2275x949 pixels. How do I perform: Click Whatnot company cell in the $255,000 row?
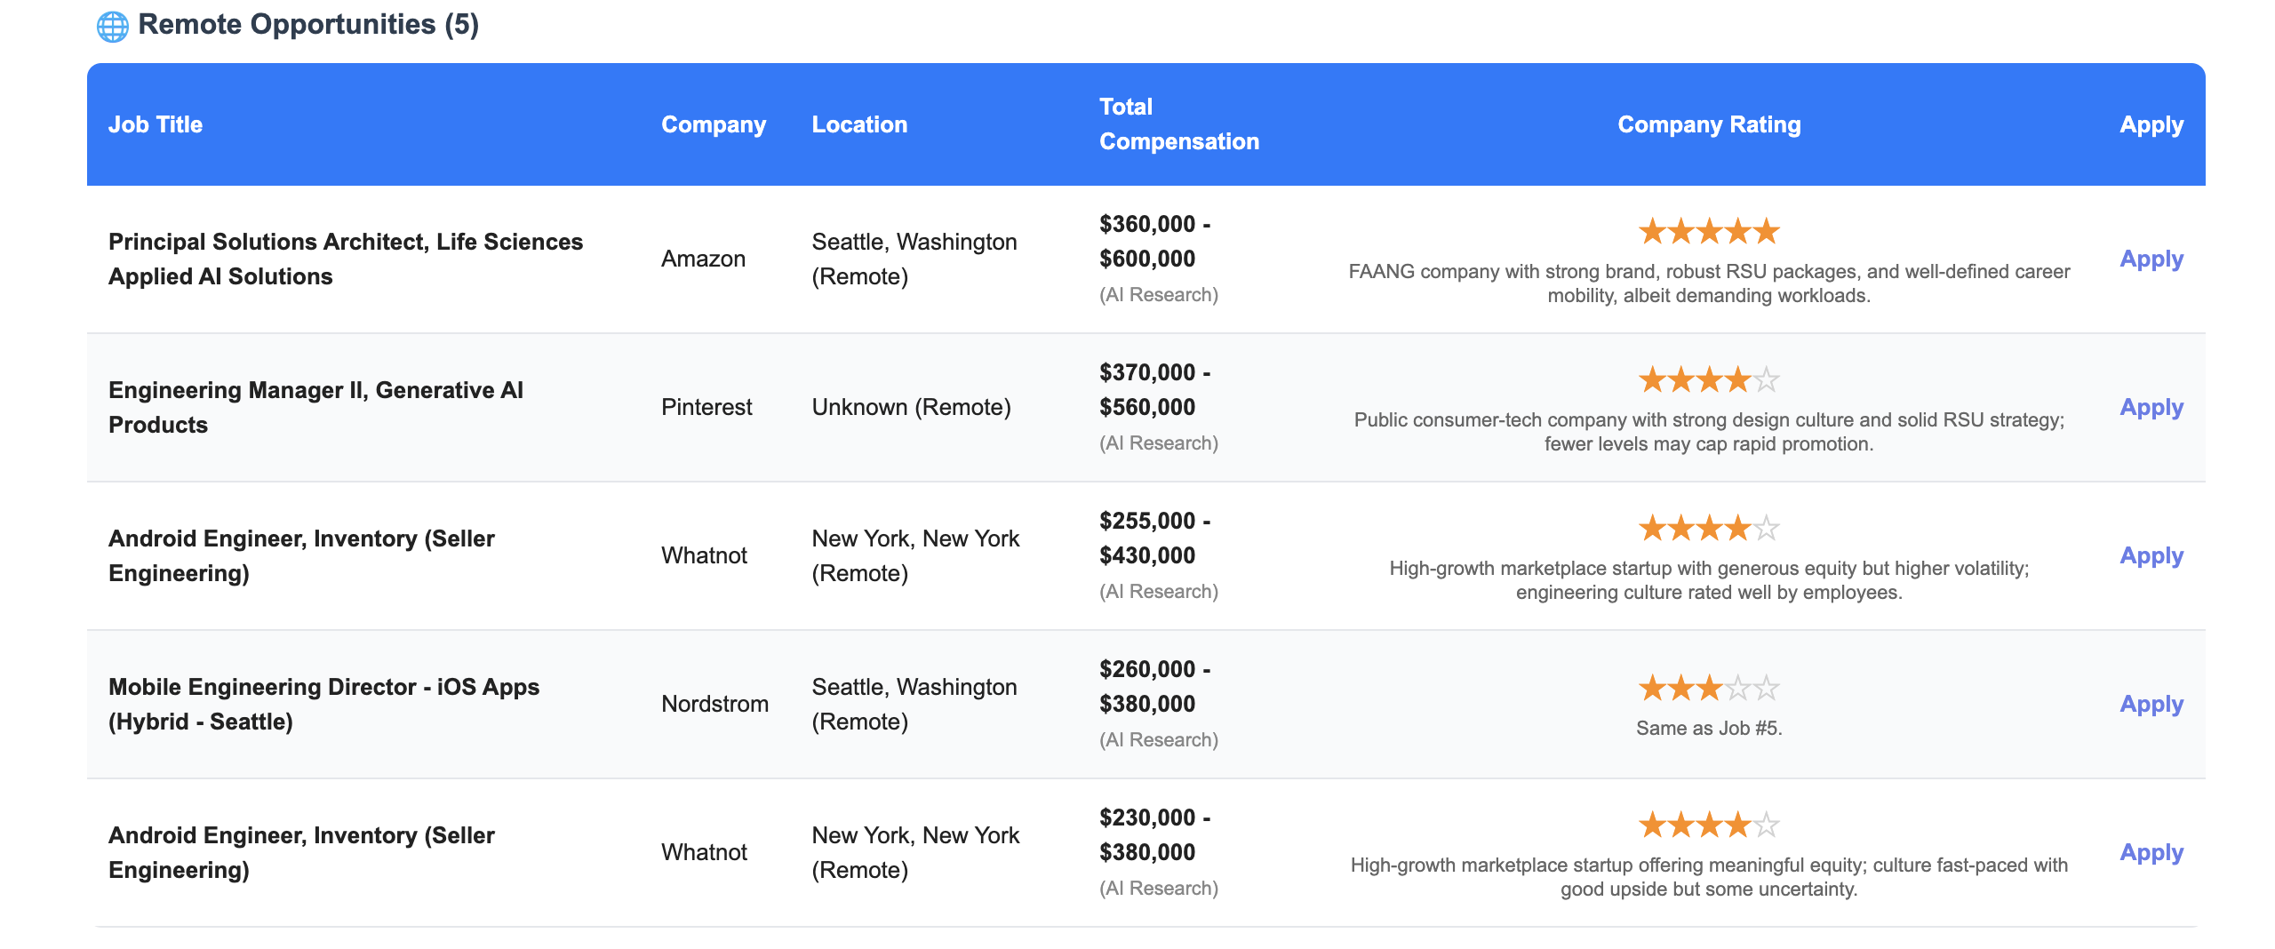[704, 555]
